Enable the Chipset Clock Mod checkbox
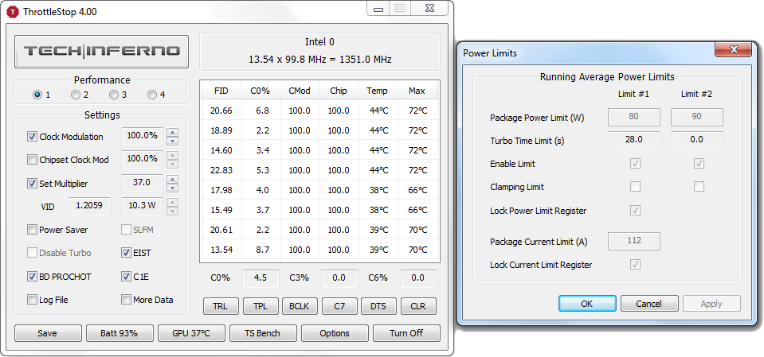Screen dimensions: 764x357 click(x=32, y=160)
